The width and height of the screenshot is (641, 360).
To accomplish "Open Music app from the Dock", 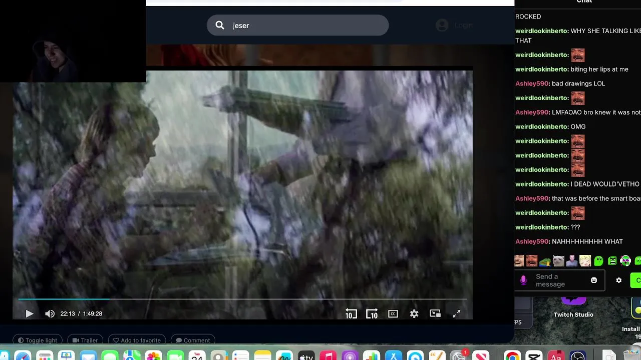I will [x=328, y=356].
